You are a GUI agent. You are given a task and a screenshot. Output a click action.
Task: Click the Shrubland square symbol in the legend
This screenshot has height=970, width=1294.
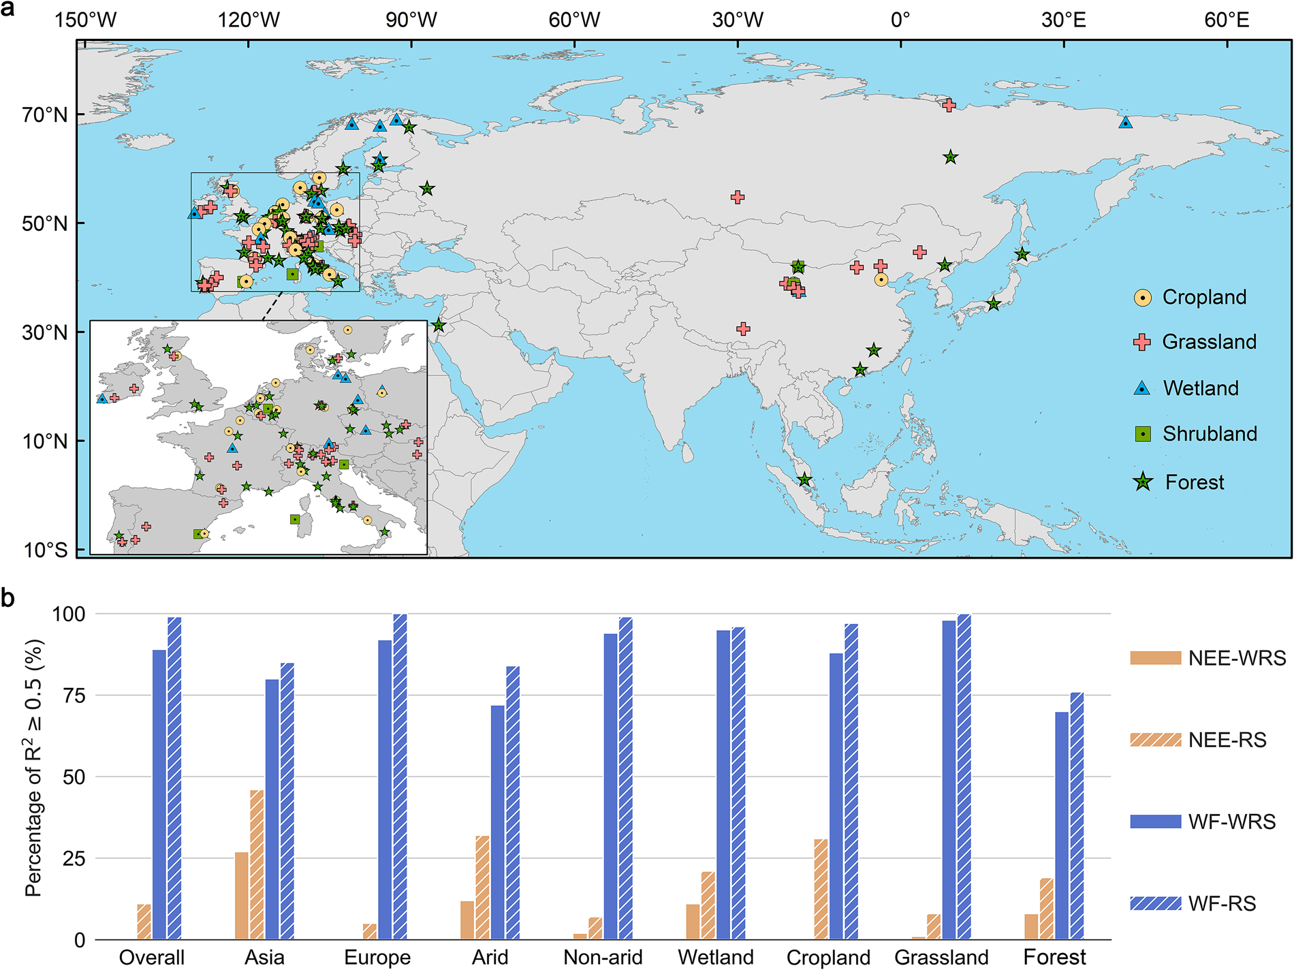(x=1143, y=434)
